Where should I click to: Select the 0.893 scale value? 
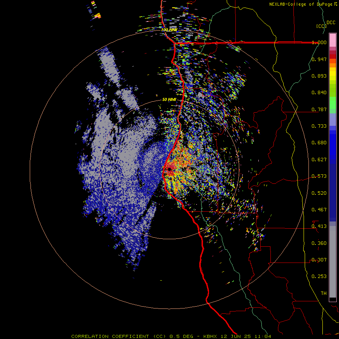point(319,76)
